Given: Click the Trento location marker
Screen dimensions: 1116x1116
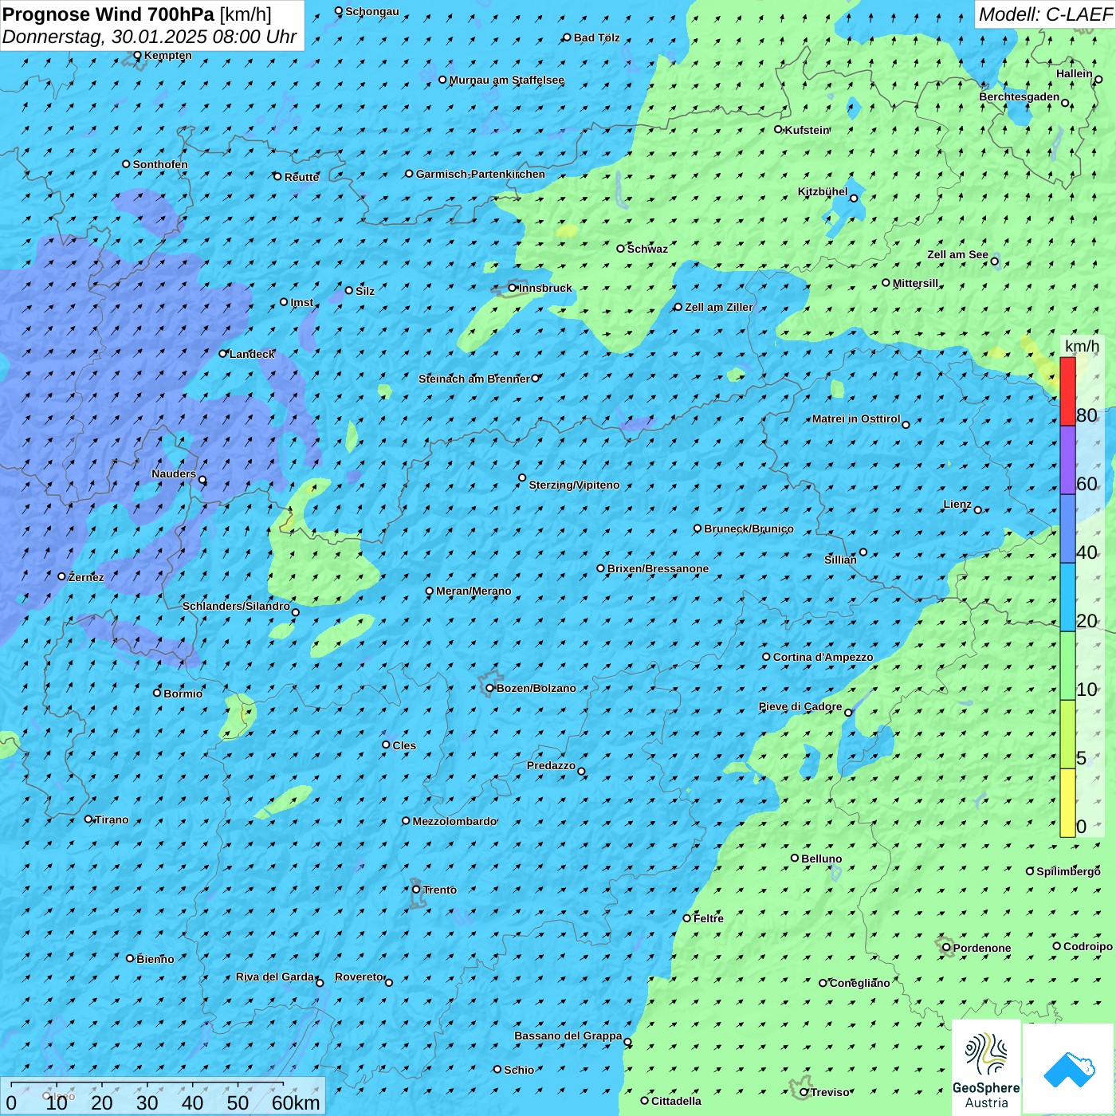Looking at the screenshot, I should [x=416, y=890].
